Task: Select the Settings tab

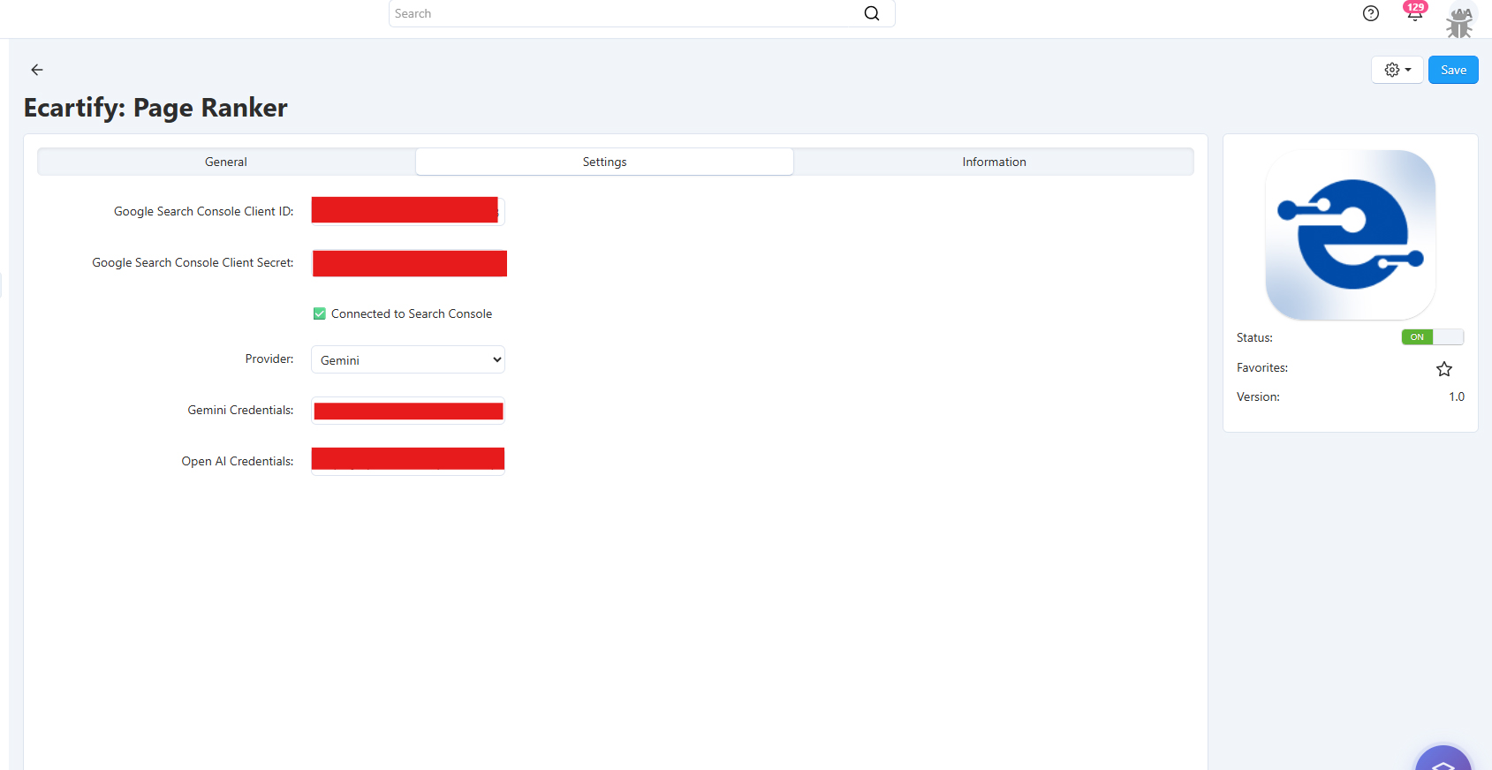Action: point(604,162)
